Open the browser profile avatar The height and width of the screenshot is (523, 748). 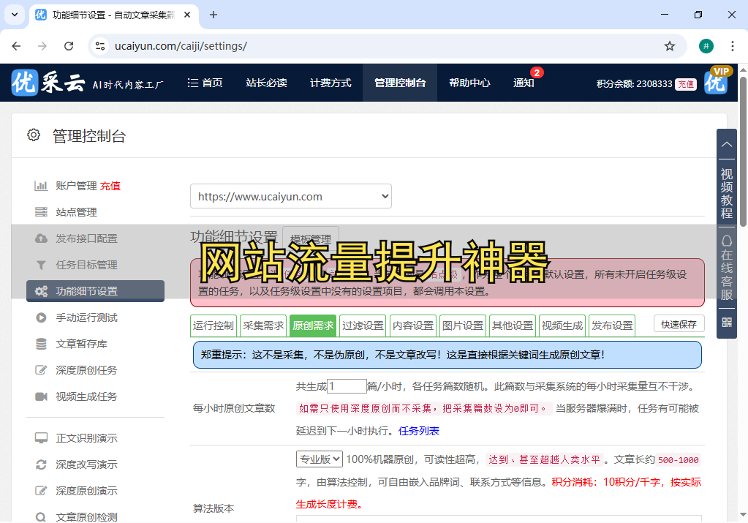point(706,46)
